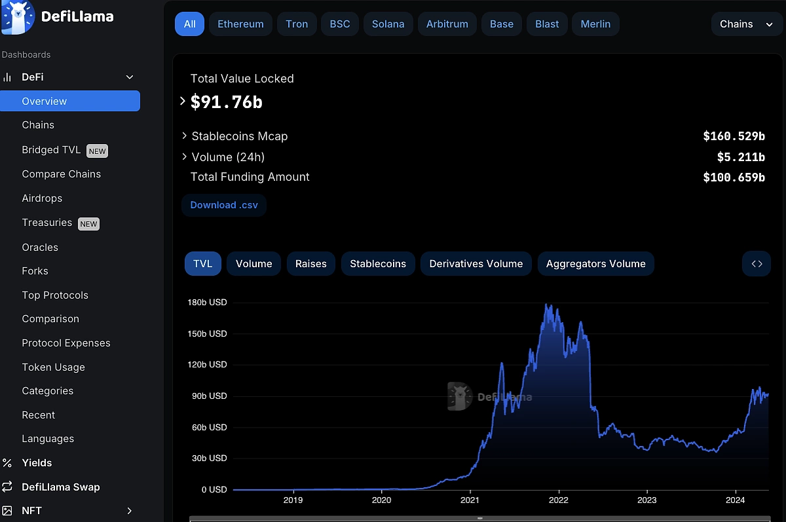Filter by Tron chain

coord(297,24)
